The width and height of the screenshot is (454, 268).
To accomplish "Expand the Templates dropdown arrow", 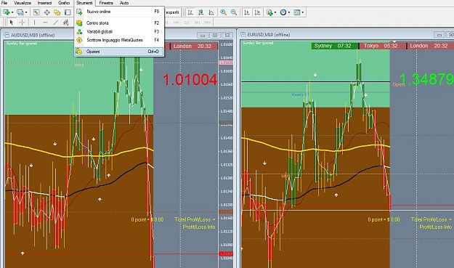I will coord(303,12).
